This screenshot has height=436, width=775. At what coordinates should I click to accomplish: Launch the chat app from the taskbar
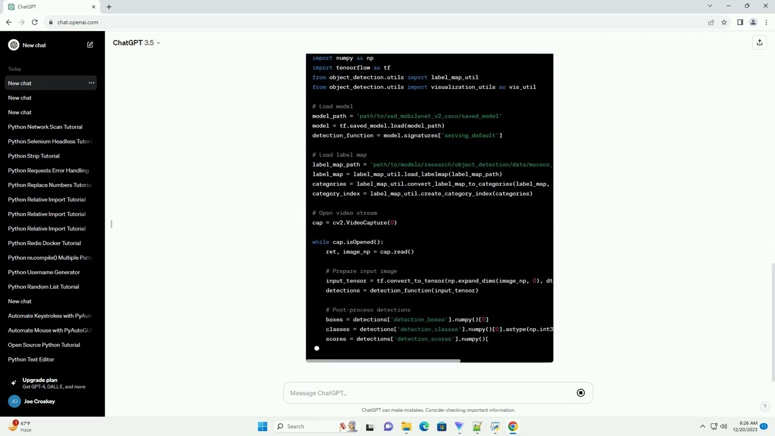click(x=388, y=426)
